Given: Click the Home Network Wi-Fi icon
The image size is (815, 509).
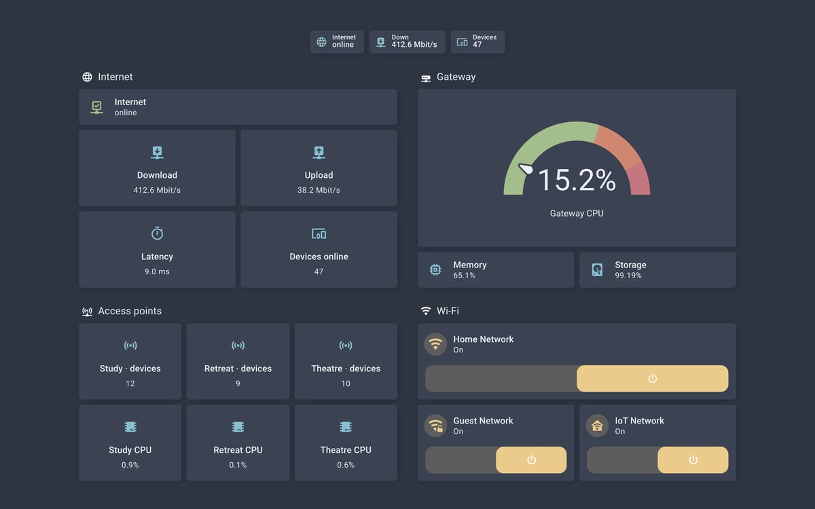Looking at the screenshot, I should pyautogui.click(x=435, y=344).
